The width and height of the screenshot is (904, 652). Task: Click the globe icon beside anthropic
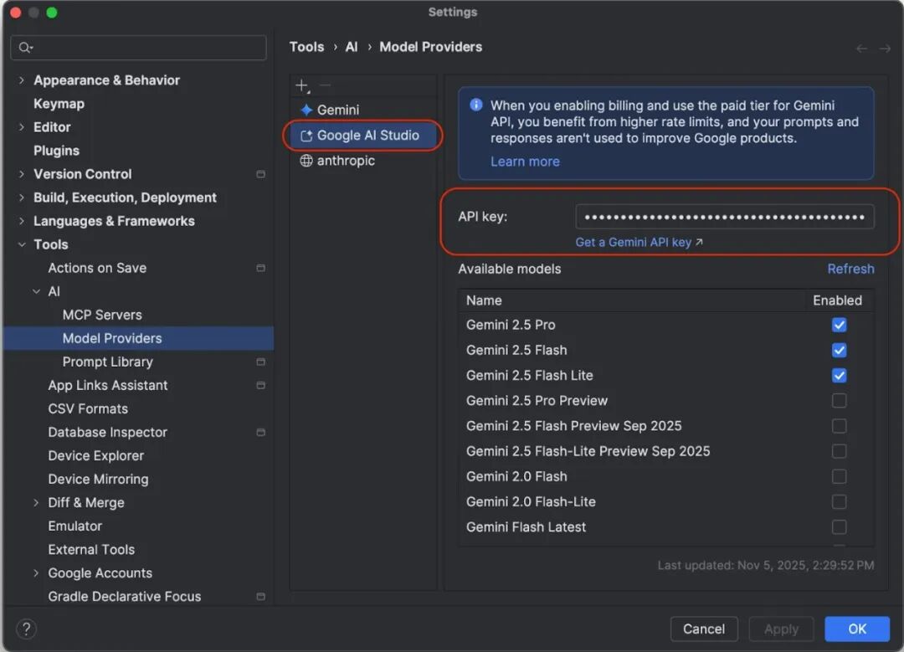(306, 161)
